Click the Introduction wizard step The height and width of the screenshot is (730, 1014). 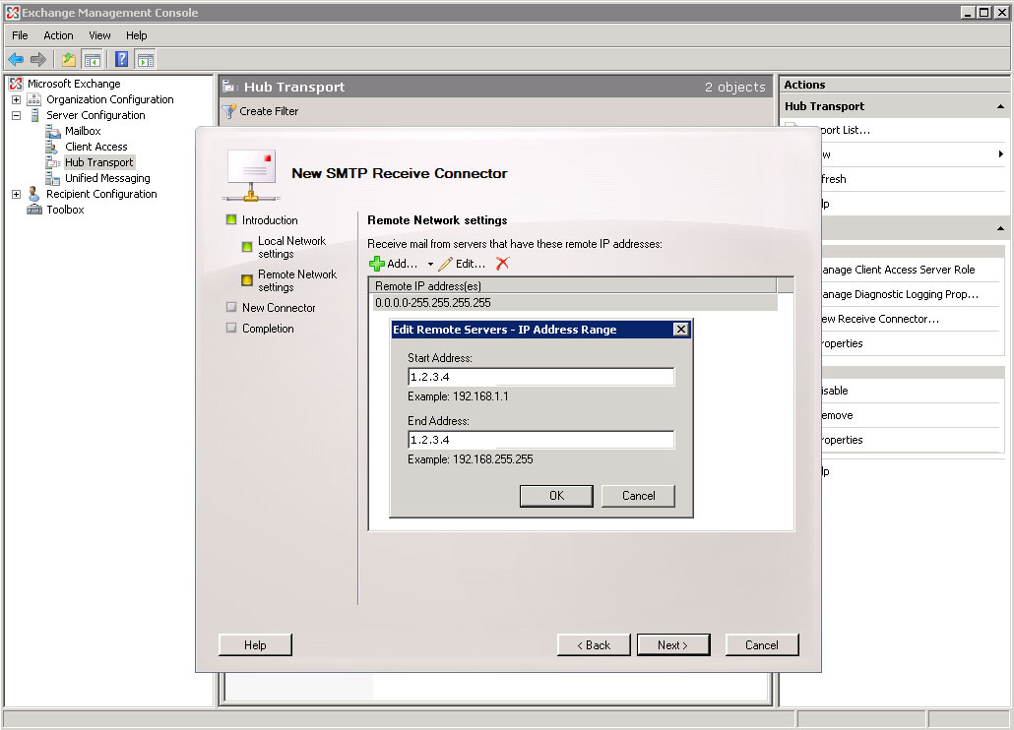[x=270, y=220]
